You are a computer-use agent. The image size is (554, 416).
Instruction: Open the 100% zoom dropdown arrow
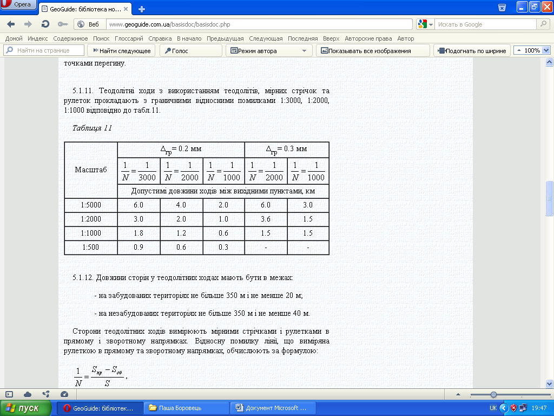coord(546,50)
